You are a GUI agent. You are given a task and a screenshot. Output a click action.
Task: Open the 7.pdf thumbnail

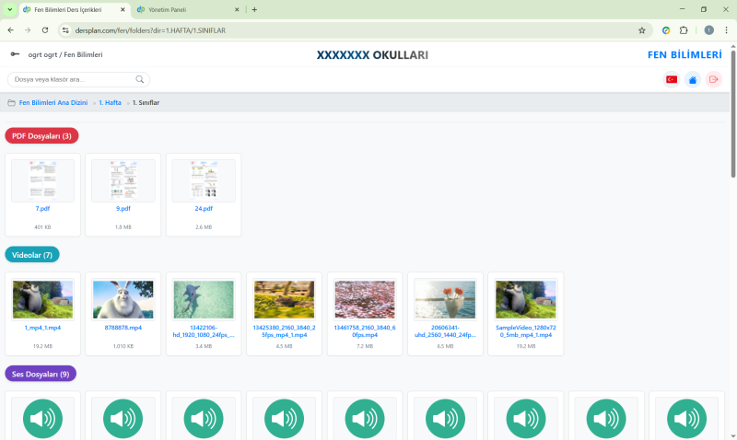42,181
